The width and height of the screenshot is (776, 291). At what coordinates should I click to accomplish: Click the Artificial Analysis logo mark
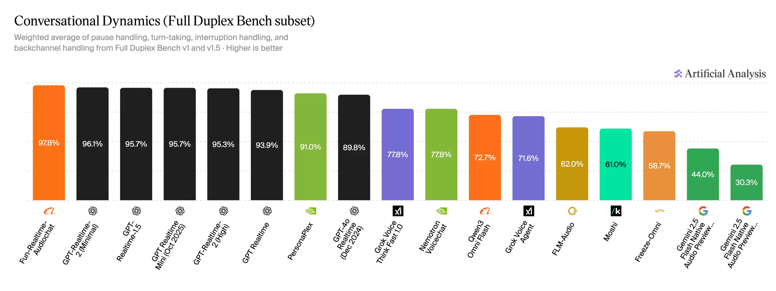678,74
